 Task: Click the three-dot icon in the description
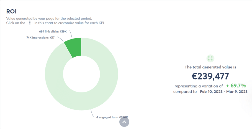(30, 23)
